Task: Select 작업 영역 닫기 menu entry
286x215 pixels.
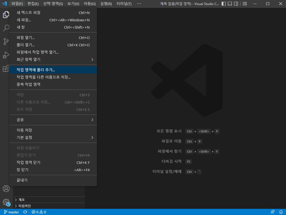Action: [53, 162]
